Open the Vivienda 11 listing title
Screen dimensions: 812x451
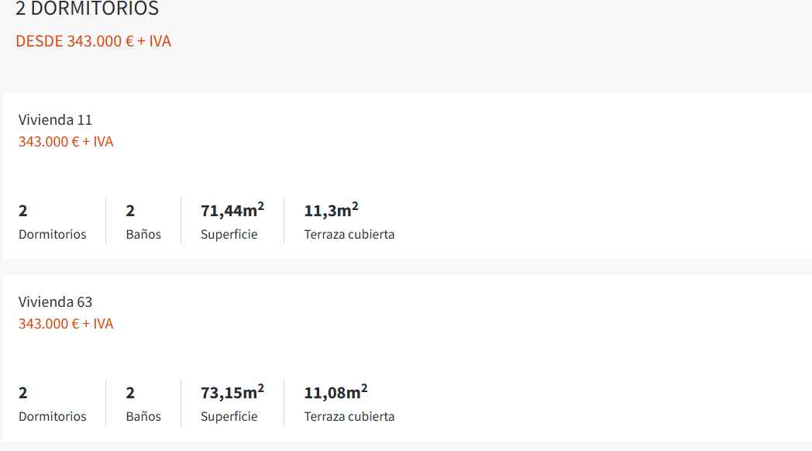55,120
